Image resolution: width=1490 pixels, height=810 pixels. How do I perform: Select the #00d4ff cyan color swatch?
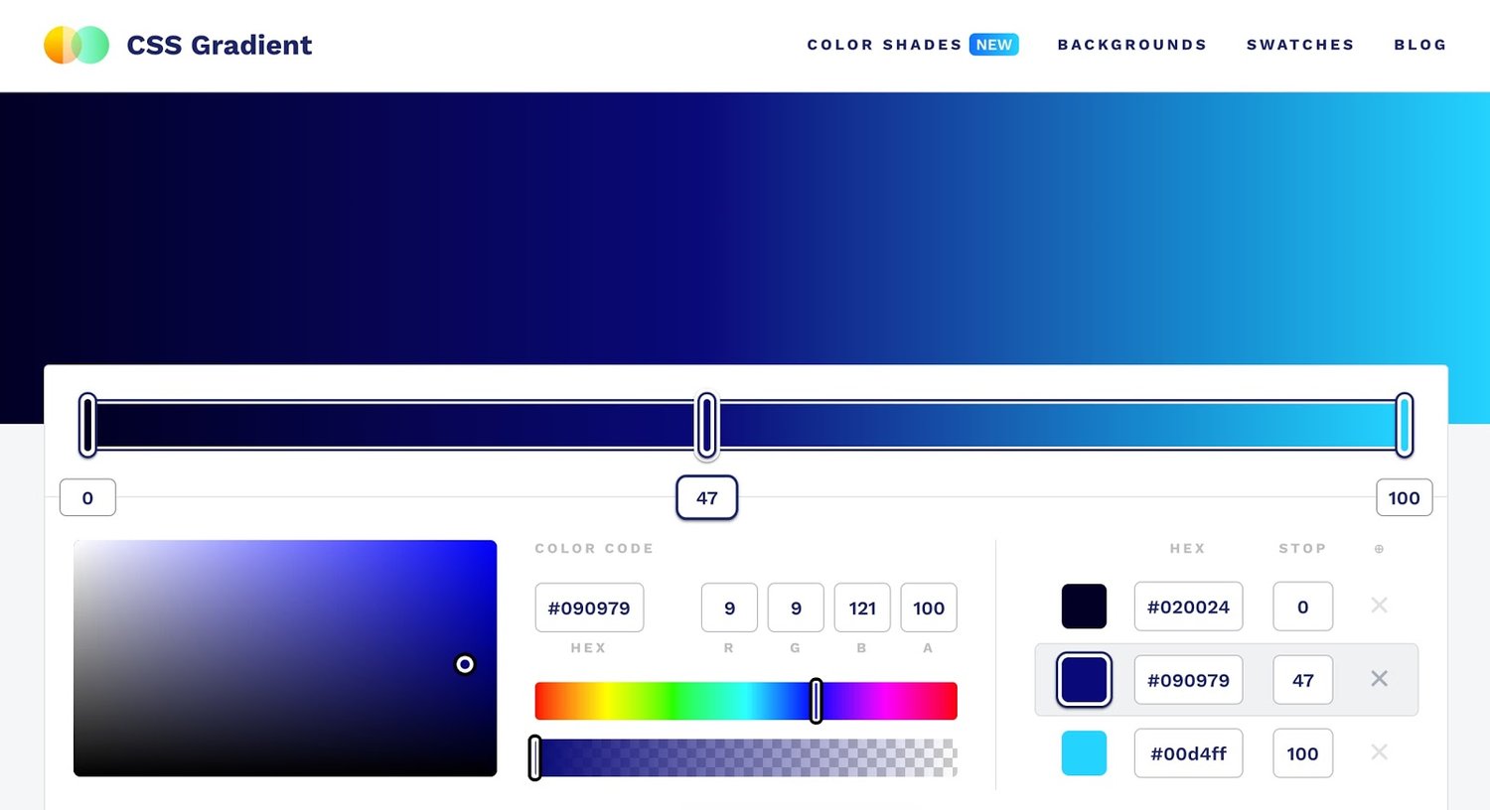[1084, 753]
